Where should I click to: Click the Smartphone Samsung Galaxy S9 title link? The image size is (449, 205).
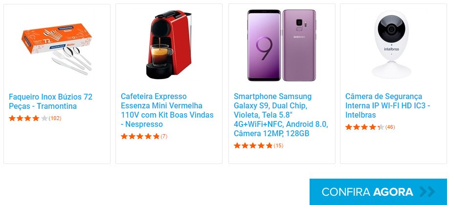coord(280,115)
